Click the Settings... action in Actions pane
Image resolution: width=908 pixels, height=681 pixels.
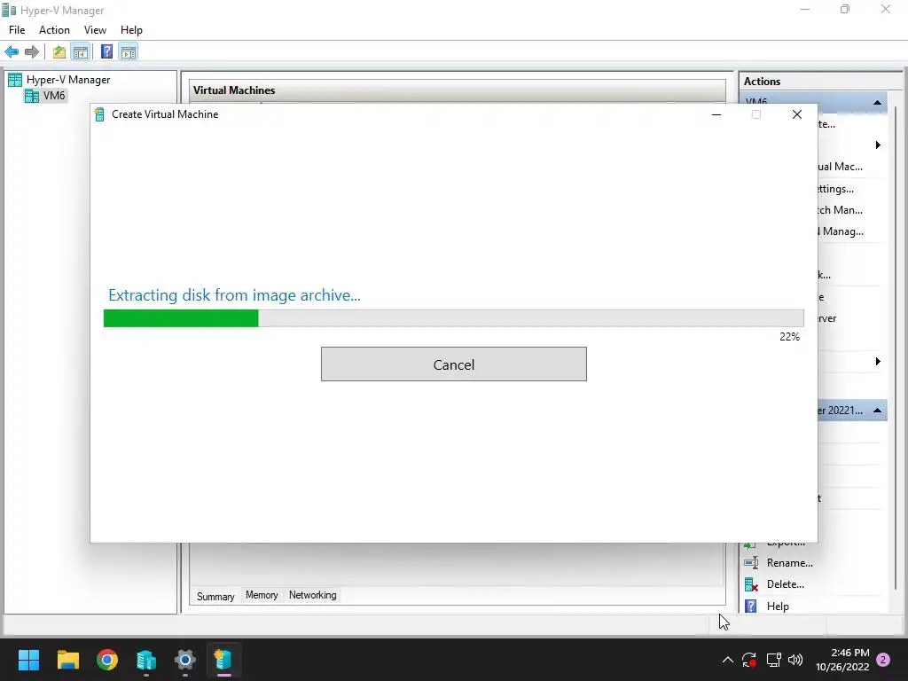(x=835, y=189)
